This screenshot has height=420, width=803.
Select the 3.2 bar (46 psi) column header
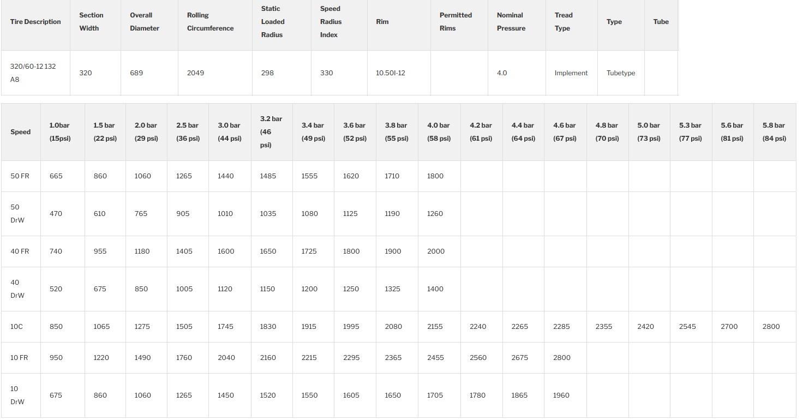(x=271, y=132)
